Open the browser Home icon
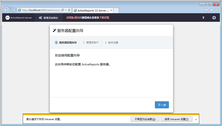The width and height of the screenshot is (222, 126). point(206,10)
